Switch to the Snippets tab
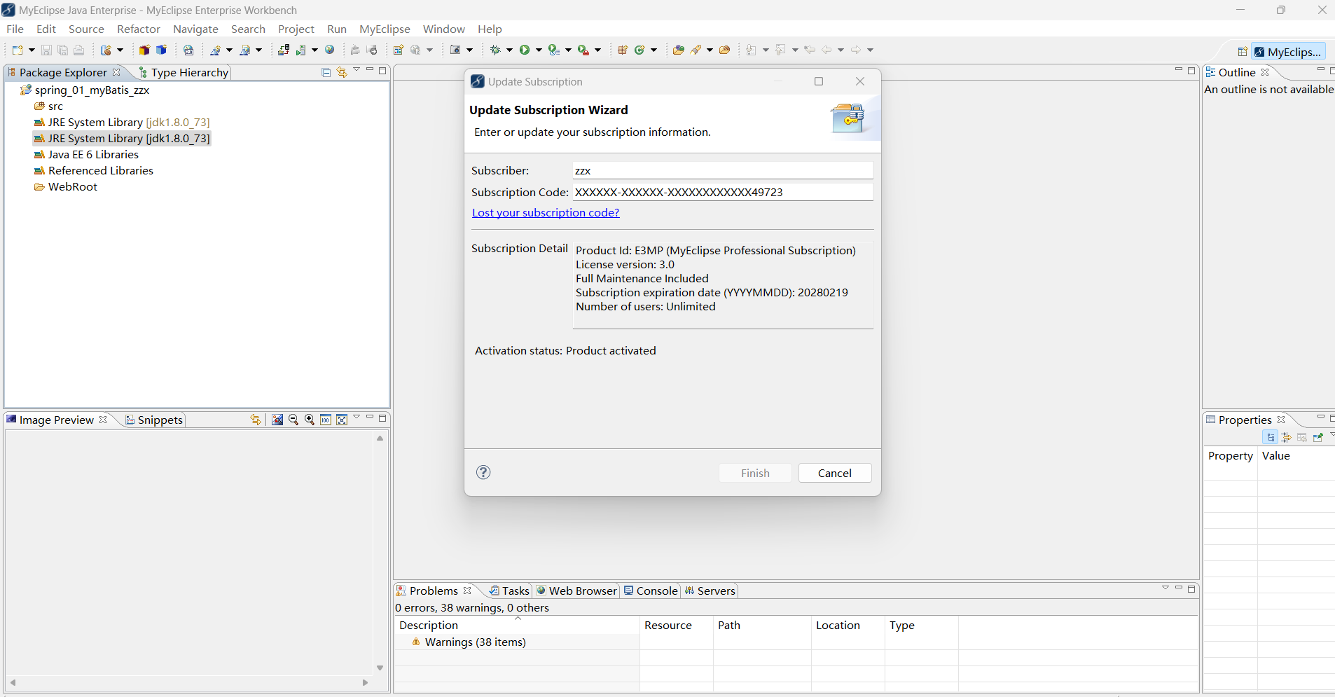The height and width of the screenshot is (697, 1335). coord(154,420)
